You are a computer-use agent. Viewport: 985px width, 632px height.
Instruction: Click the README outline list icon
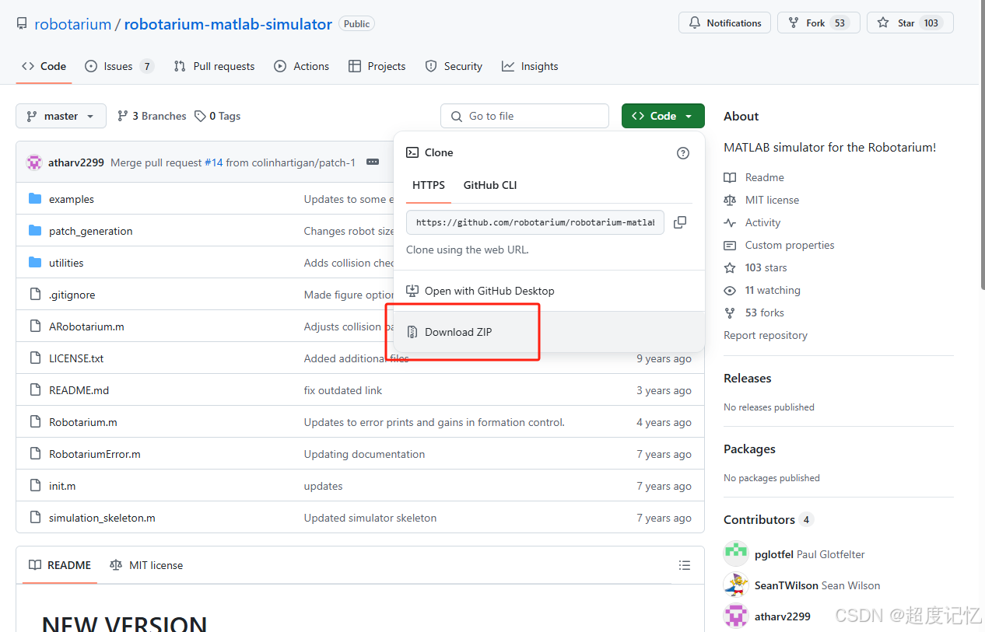click(685, 565)
